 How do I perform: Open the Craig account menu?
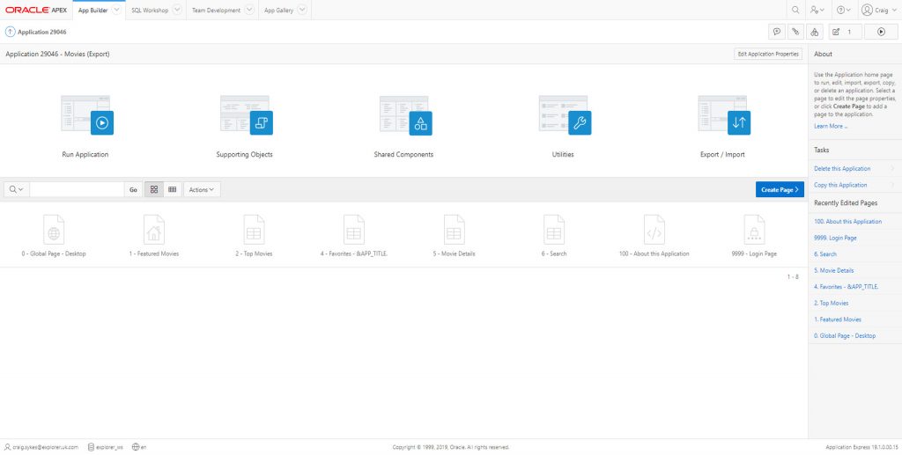878,10
